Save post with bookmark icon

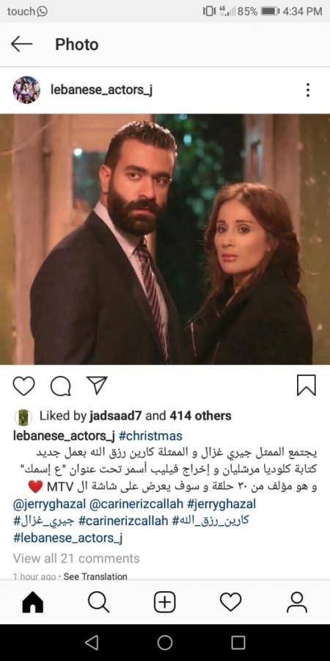tap(306, 386)
